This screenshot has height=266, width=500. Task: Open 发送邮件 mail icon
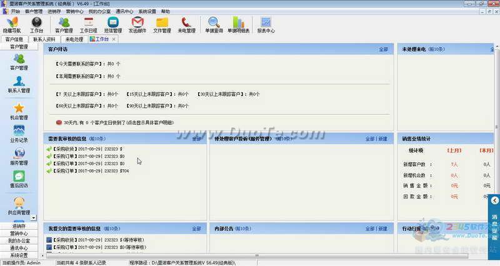tap(137, 25)
